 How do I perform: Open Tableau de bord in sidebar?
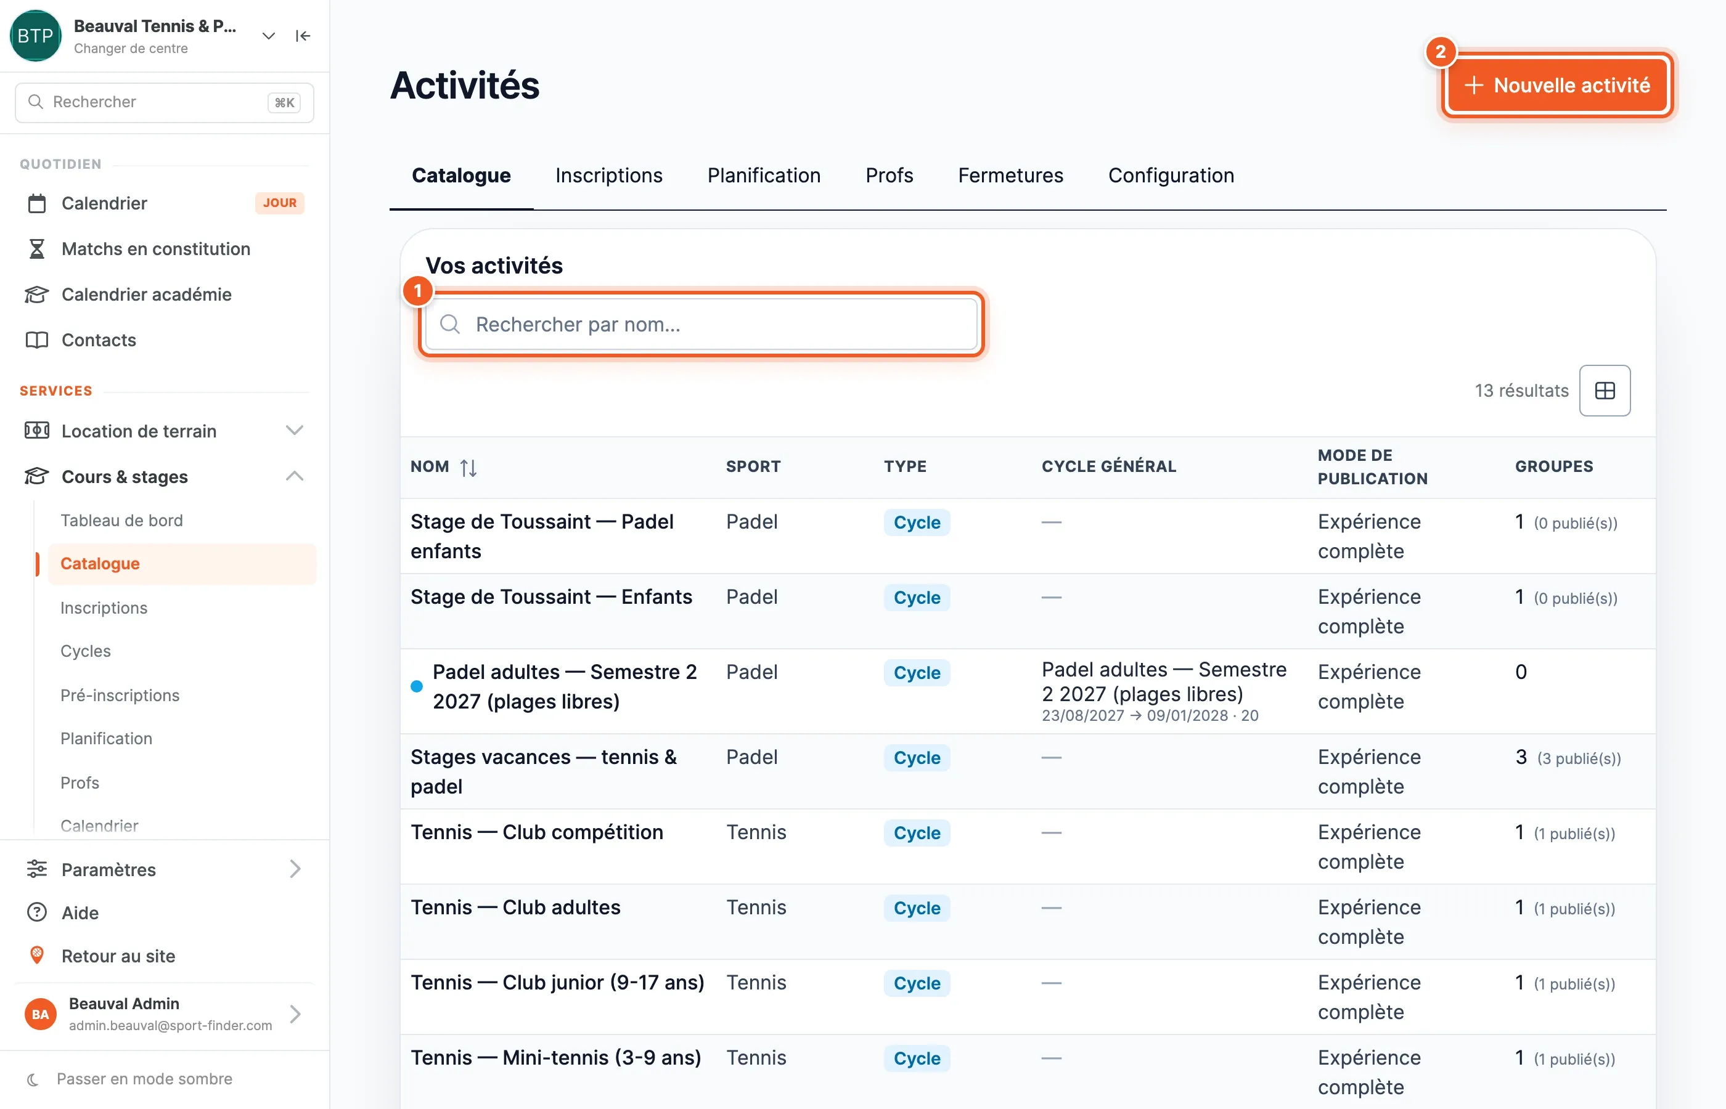(x=121, y=520)
